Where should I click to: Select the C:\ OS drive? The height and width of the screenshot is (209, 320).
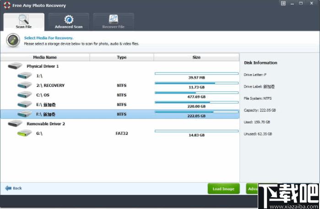coord(120,95)
